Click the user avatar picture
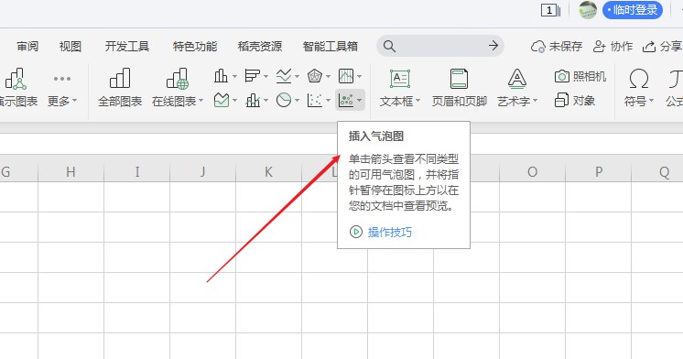This screenshot has height=359, width=683. [588, 10]
